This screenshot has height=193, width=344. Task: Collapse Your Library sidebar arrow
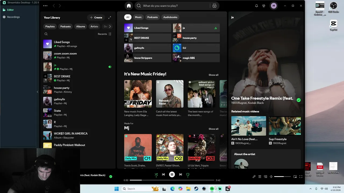pos(37,92)
